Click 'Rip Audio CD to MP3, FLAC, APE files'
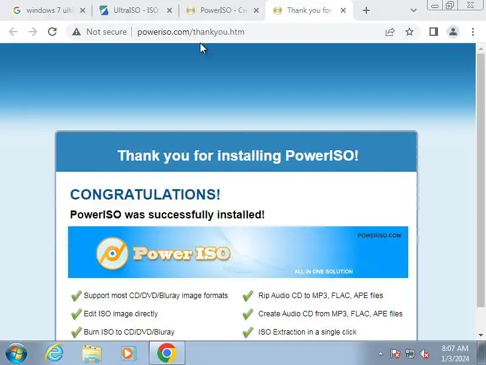 [321, 296]
